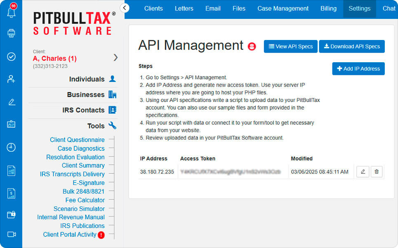
Task: Click the Access Token column header
Action: tap(198, 159)
